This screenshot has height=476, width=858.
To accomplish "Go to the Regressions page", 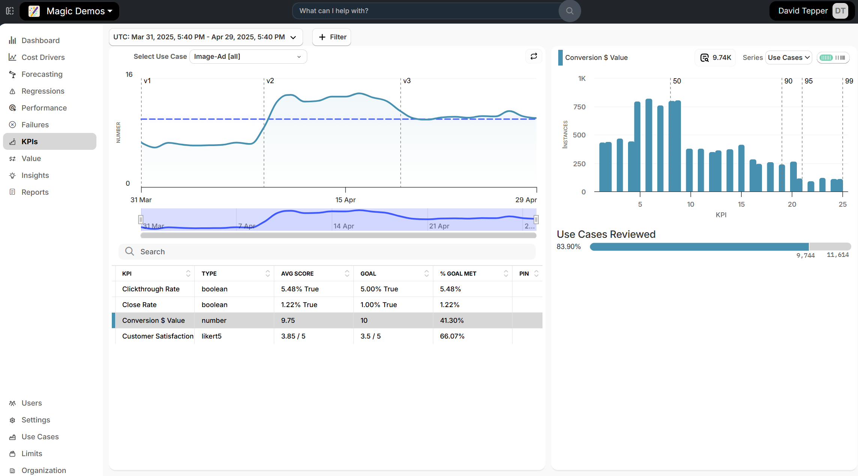I will click(x=43, y=91).
